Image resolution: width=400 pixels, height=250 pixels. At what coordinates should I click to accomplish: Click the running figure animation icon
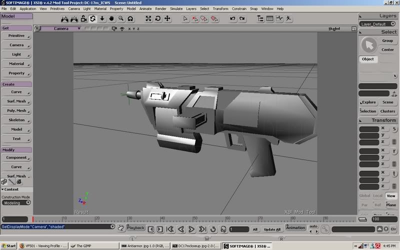(288, 18)
